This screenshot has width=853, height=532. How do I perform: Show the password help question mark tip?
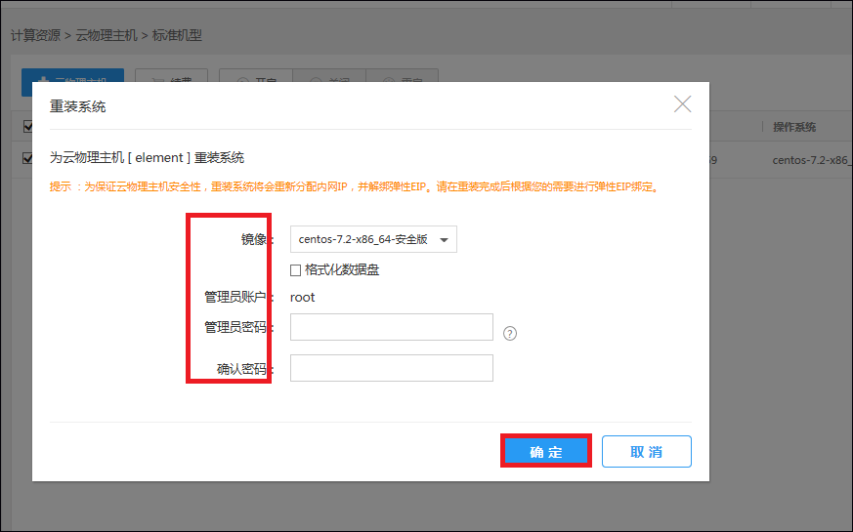pyautogui.click(x=510, y=334)
